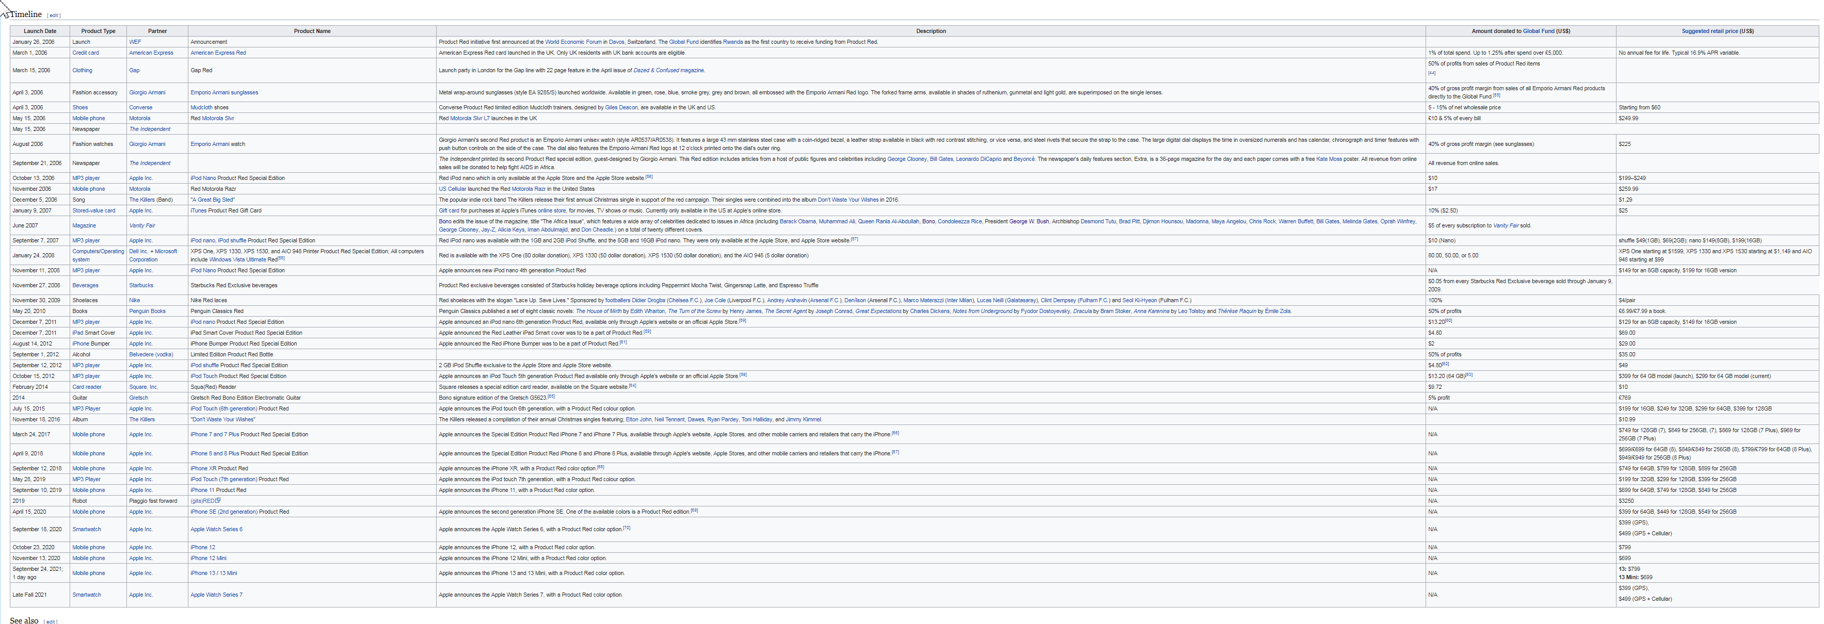Edit the See also section
1824x624 pixels.
click(x=51, y=622)
